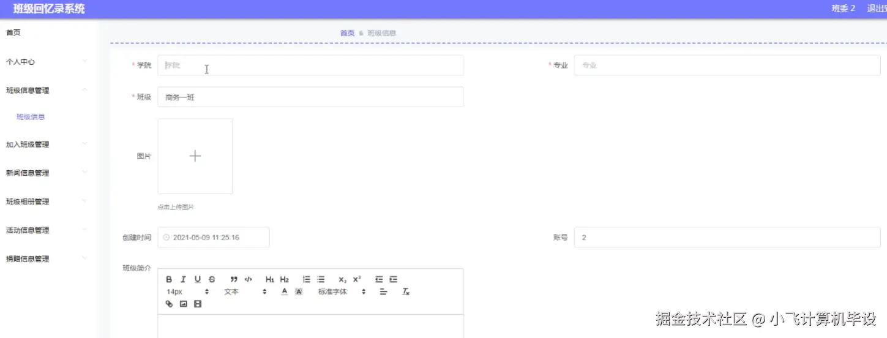Apply superscript formatting
Screen dimensions: 887x338
click(x=357, y=279)
